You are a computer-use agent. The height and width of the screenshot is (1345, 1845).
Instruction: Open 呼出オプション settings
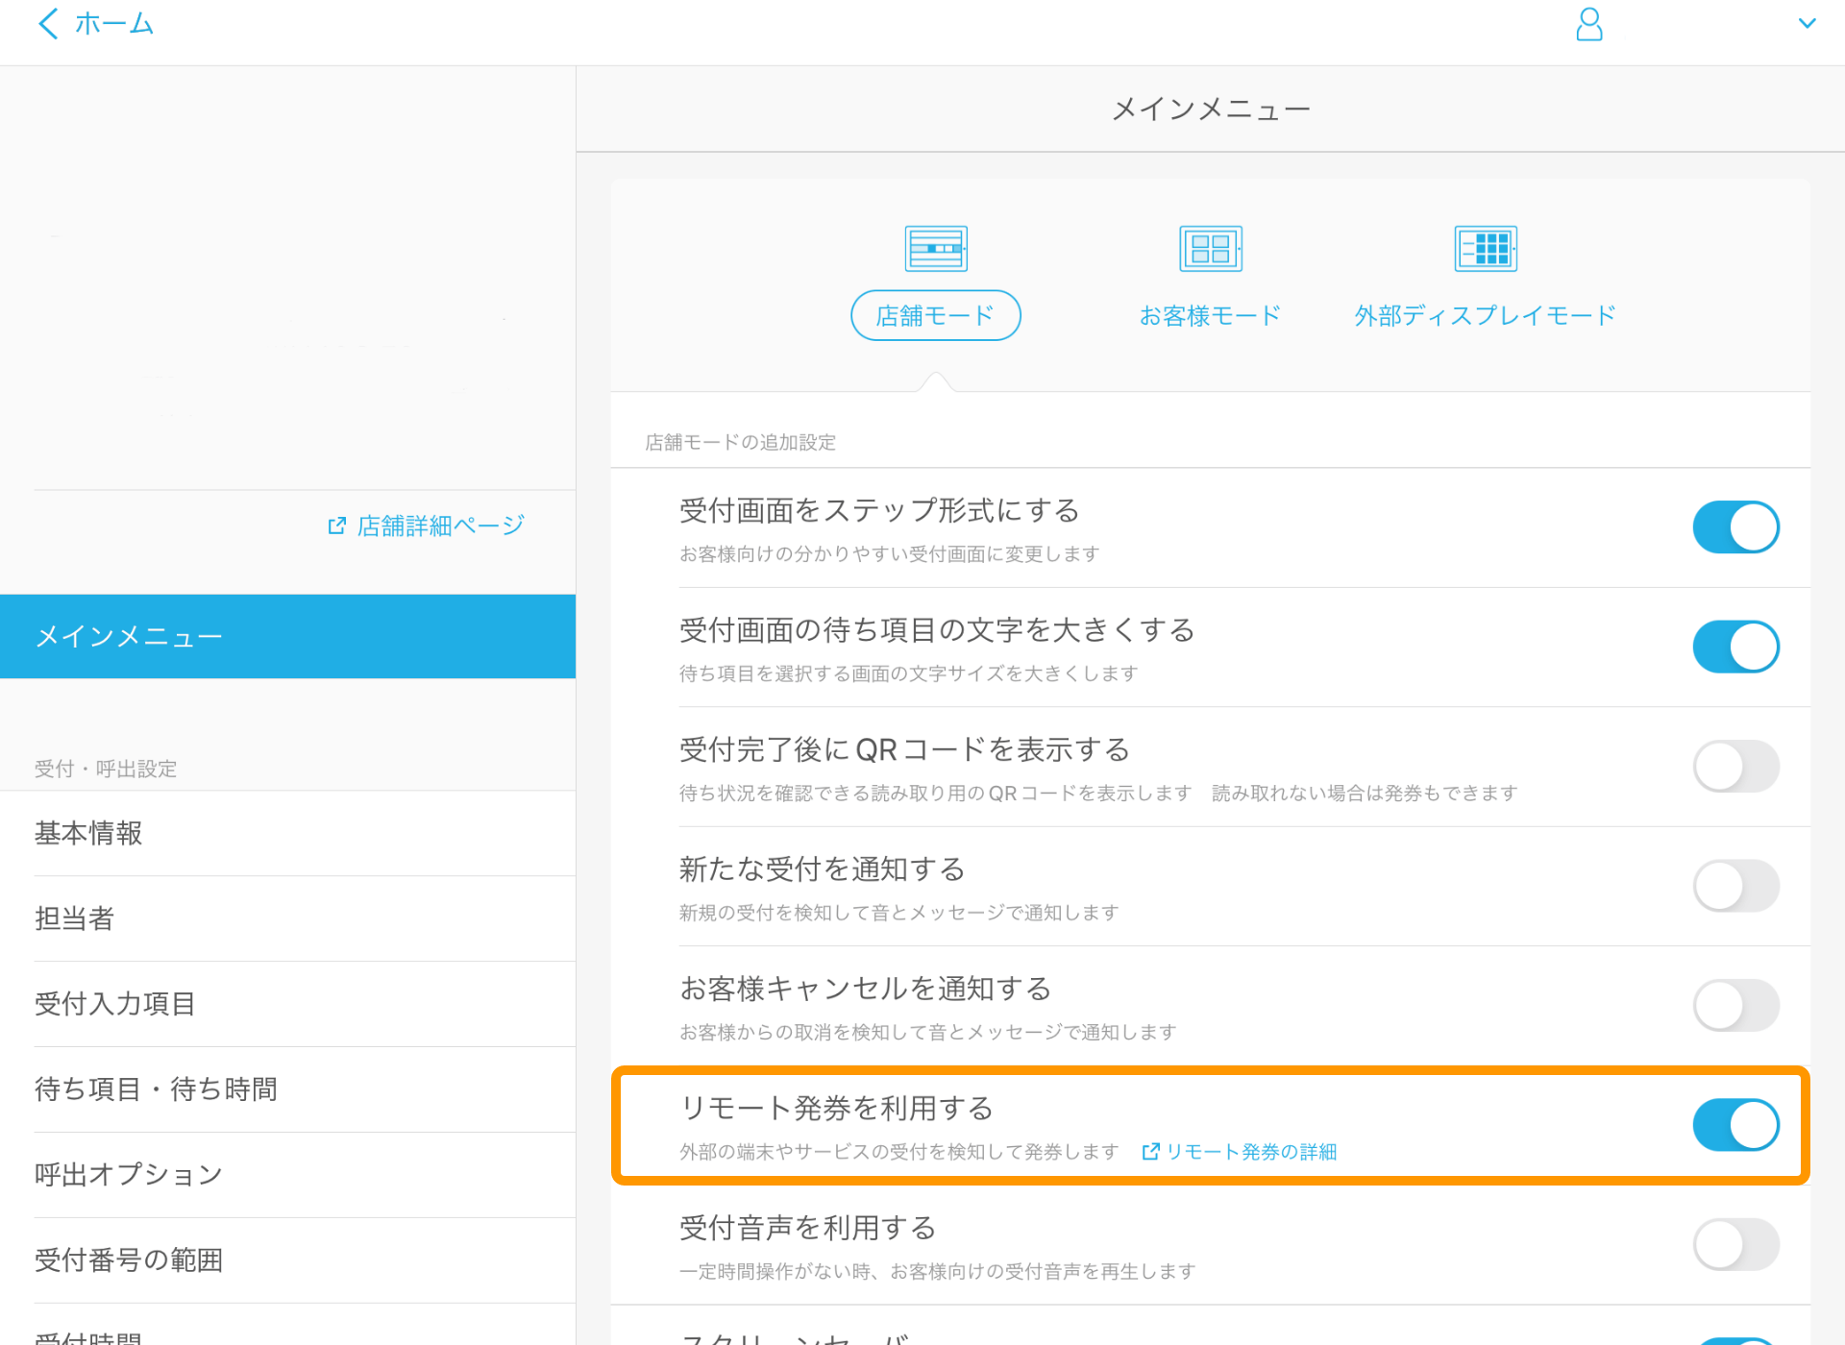coord(287,1175)
